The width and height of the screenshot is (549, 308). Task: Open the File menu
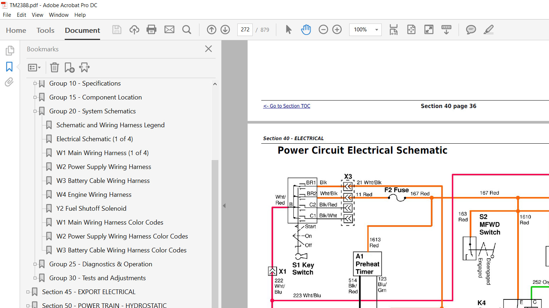click(7, 15)
